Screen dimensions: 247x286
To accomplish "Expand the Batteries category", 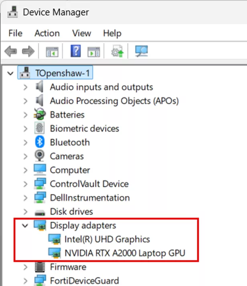I will pyautogui.click(x=25, y=115).
